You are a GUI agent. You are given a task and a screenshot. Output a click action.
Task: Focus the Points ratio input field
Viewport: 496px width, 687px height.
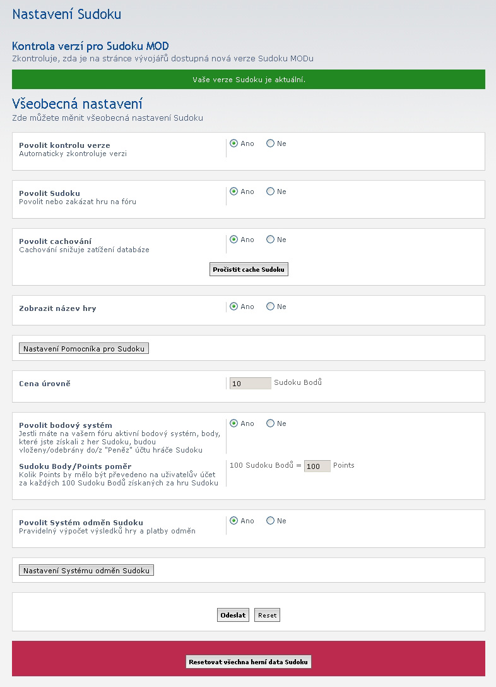[x=317, y=466]
